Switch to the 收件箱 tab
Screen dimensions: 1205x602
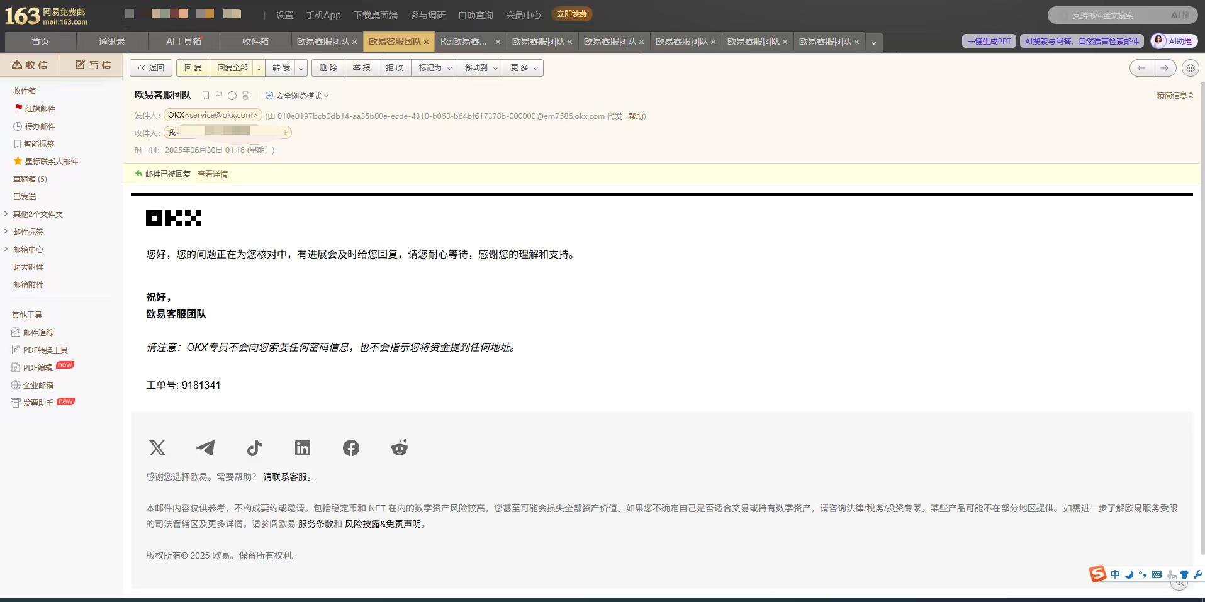tap(255, 42)
